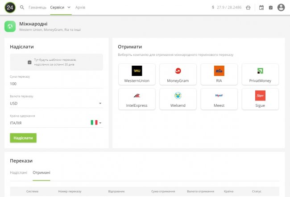The width and height of the screenshot is (290, 197).
Task: Open the USD currency dropdown
Action: 56,103
